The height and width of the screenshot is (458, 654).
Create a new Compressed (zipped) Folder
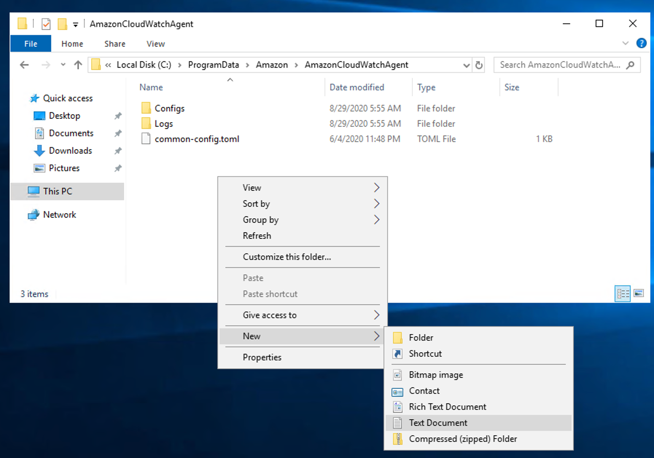(479, 439)
